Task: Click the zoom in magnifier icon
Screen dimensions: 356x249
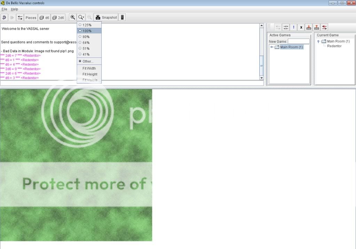Action: [73, 17]
